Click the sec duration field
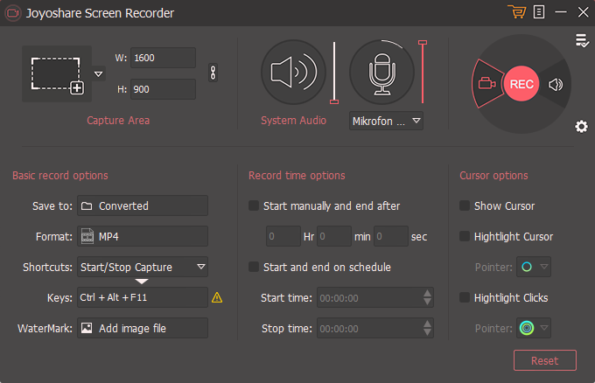Image resolution: width=595 pixels, height=383 pixels. point(391,236)
